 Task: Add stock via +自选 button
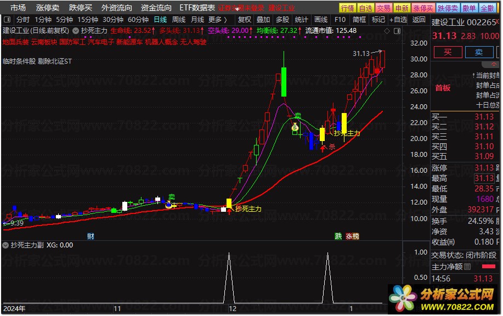tap(398, 20)
